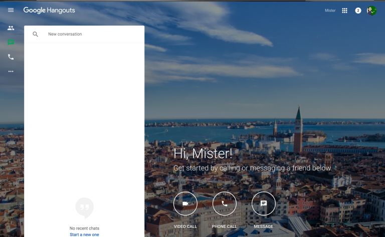Image resolution: width=385 pixels, height=237 pixels.
Task: Click the gray Hangouts quote bubble icon
Action: [x=84, y=207]
